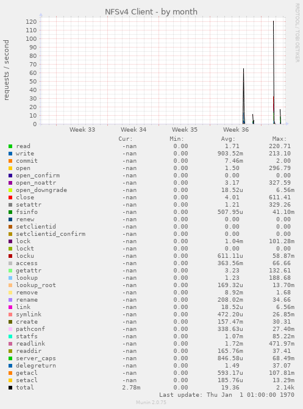Viewport: 303px width, 409px height.
Task: Click the orange swatch next to commit
Action: (10, 161)
